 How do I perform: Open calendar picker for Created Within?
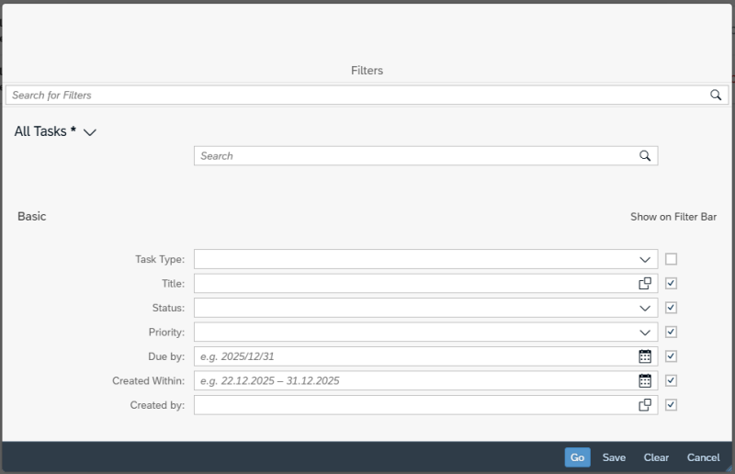click(645, 380)
